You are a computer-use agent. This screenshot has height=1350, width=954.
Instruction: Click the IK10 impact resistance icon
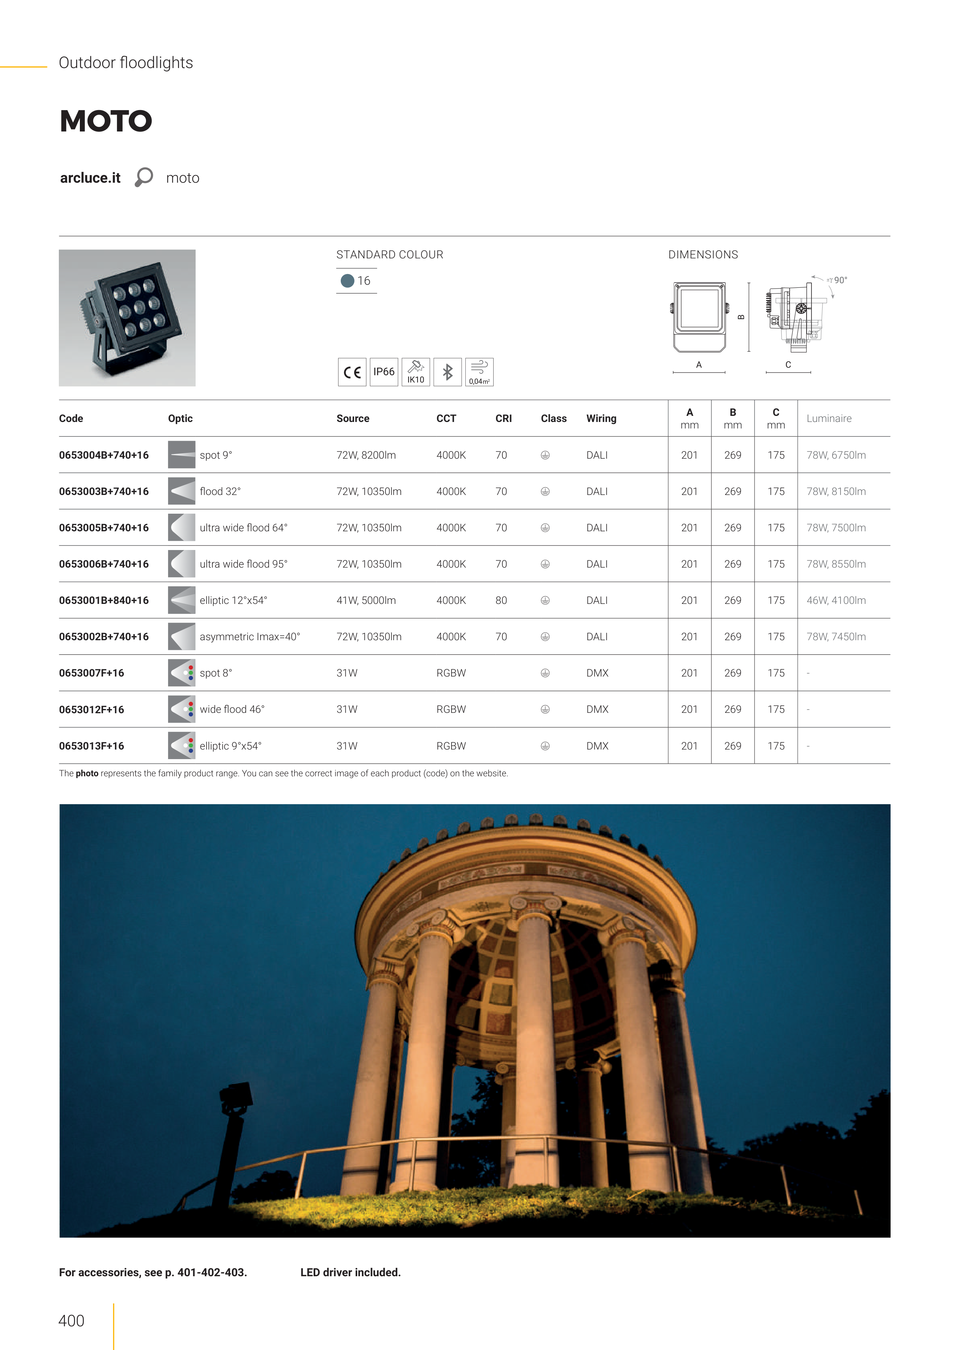point(416,372)
